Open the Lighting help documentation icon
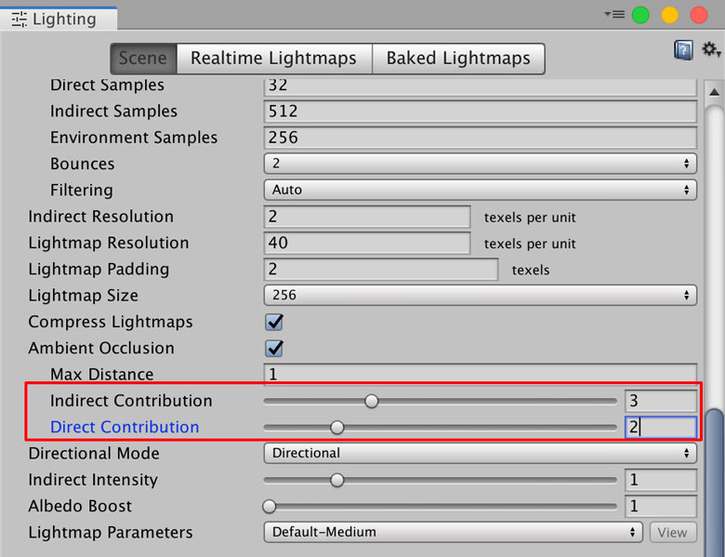 [683, 50]
